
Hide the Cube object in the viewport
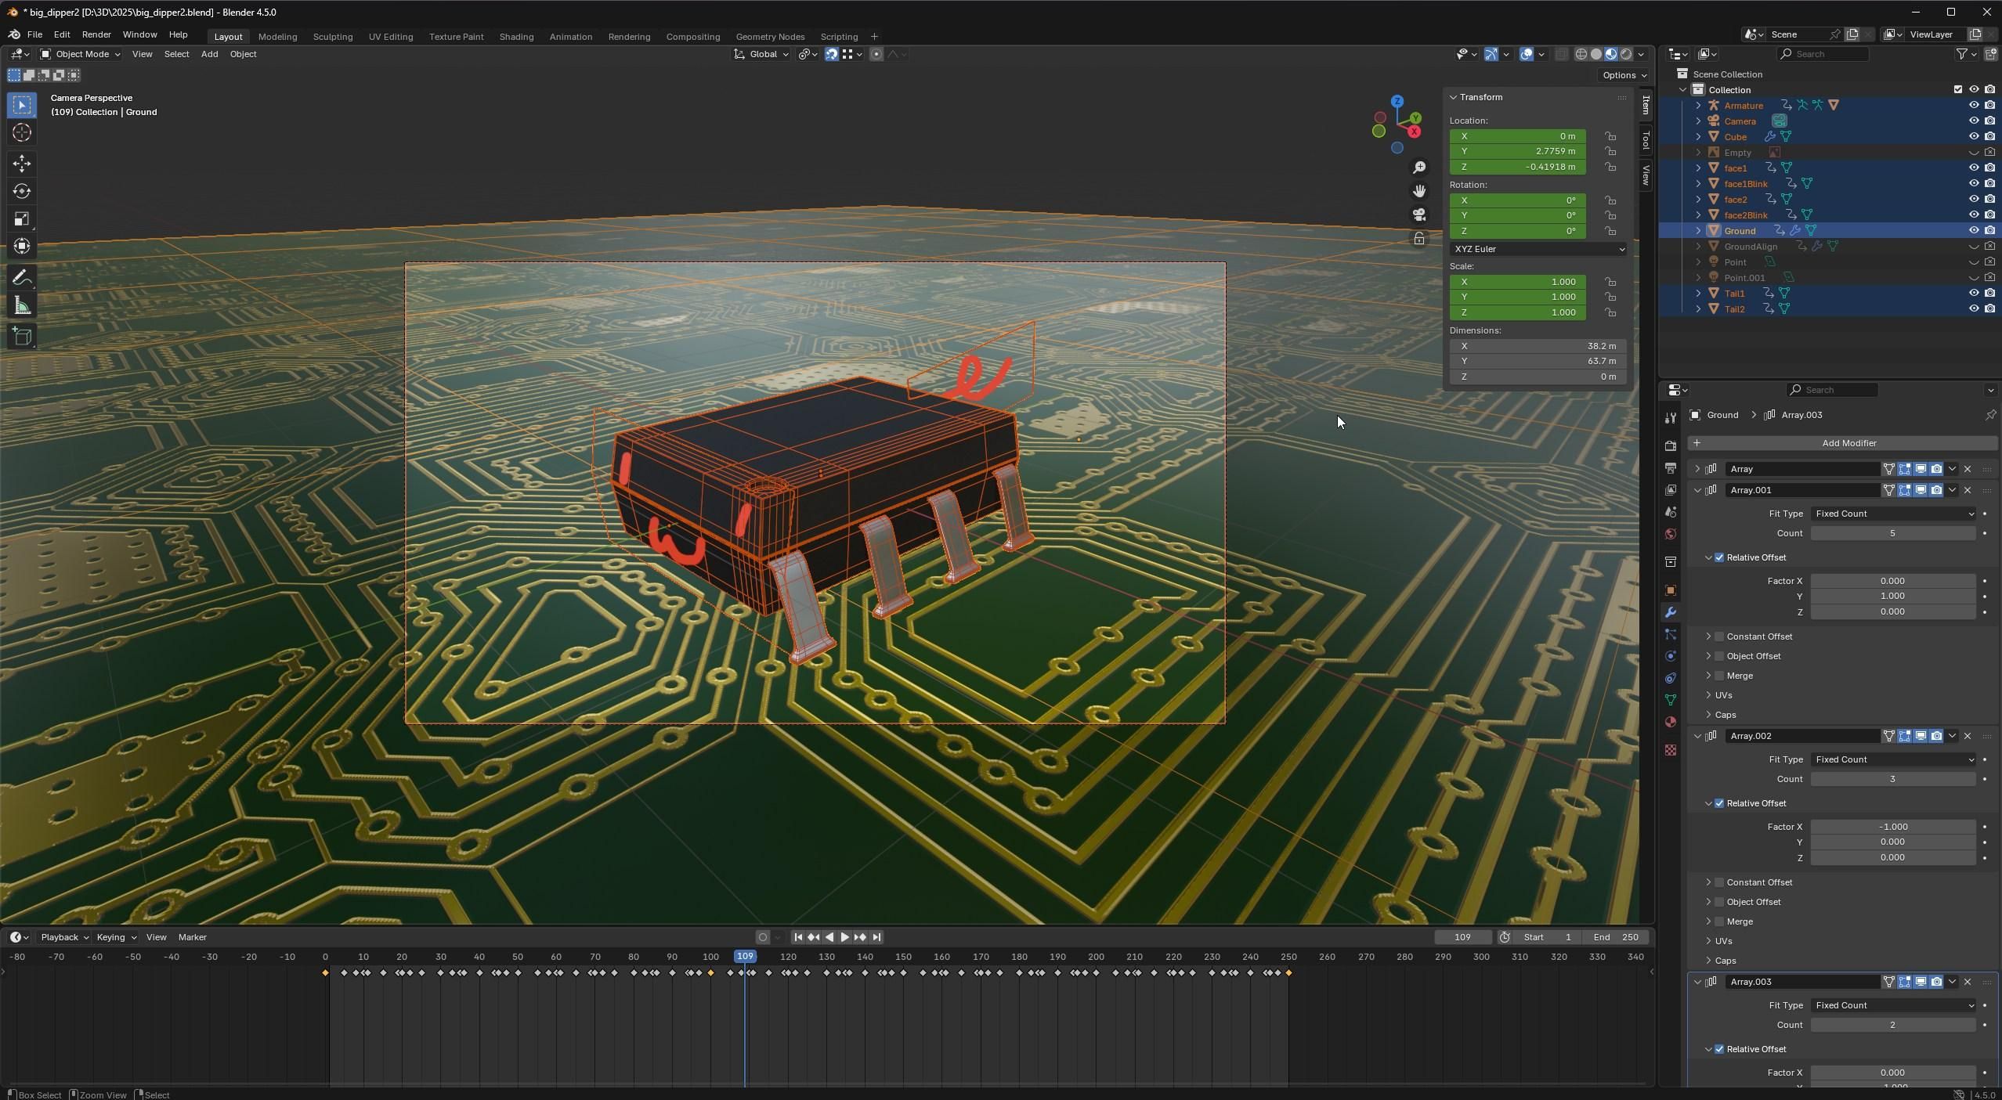[1973, 136]
